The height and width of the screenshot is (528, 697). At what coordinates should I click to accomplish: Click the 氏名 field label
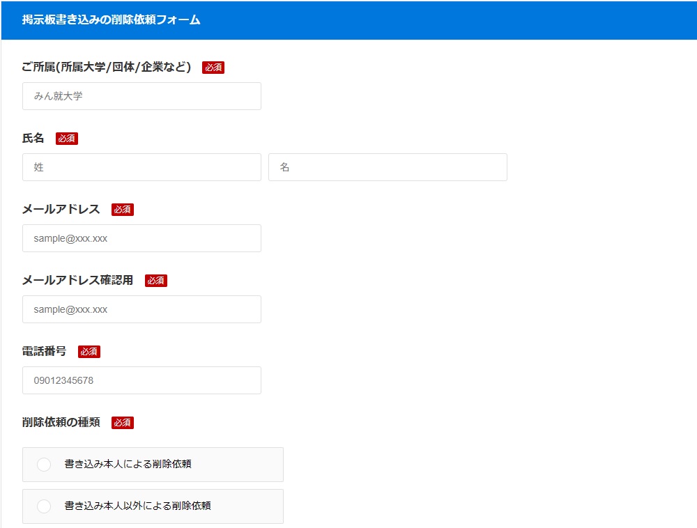pos(33,138)
